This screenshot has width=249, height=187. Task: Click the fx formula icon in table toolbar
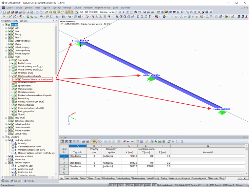pyautogui.click(x=173, y=141)
